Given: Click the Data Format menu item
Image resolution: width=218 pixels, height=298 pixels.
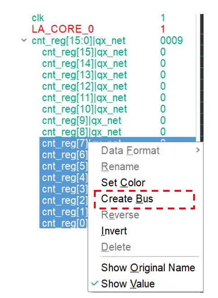Looking at the screenshot, I should click(x=130, y=151).
